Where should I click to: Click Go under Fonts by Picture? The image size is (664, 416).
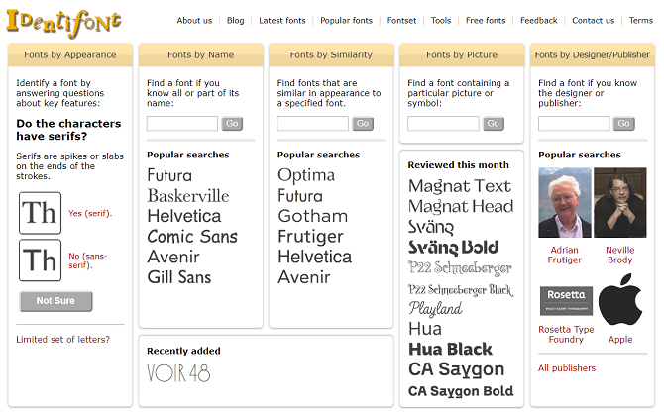494,124
